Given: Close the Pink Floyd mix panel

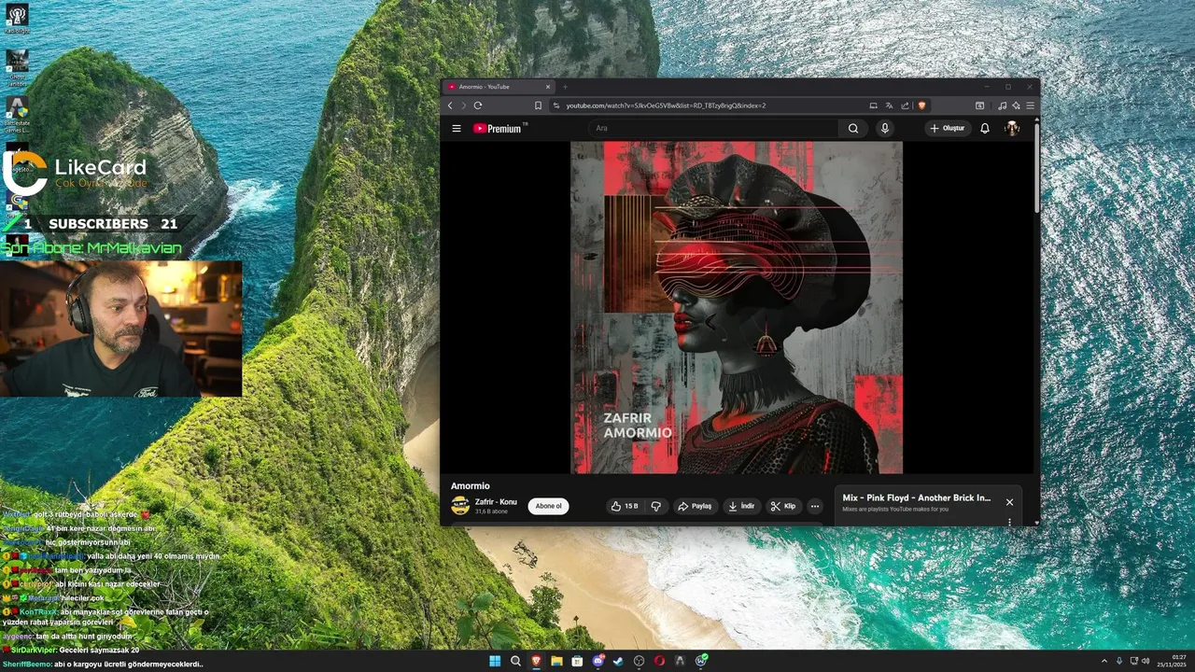Looking at the screenshot, I should 1009,502.
